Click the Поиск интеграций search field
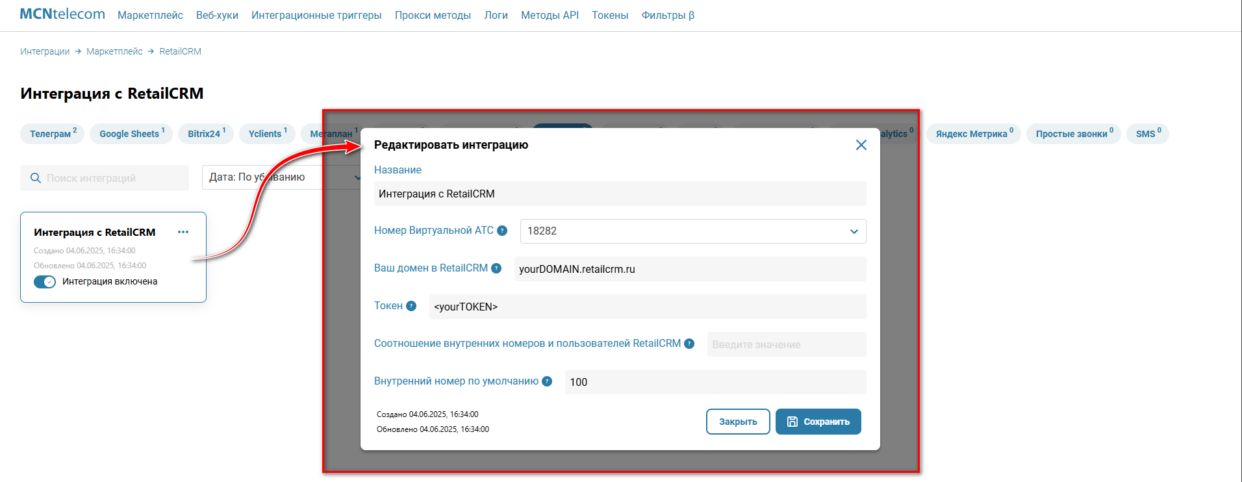The height and width of the screenshot is (482, 1242). click(105, 178)
